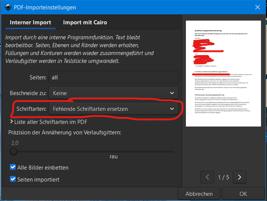Click into the Seiten input field
The image size is (267, 201).
pyautogui.click(x=113, y=77)
